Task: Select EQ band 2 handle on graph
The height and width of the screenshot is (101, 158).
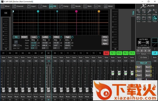Action: coord(57,11)
